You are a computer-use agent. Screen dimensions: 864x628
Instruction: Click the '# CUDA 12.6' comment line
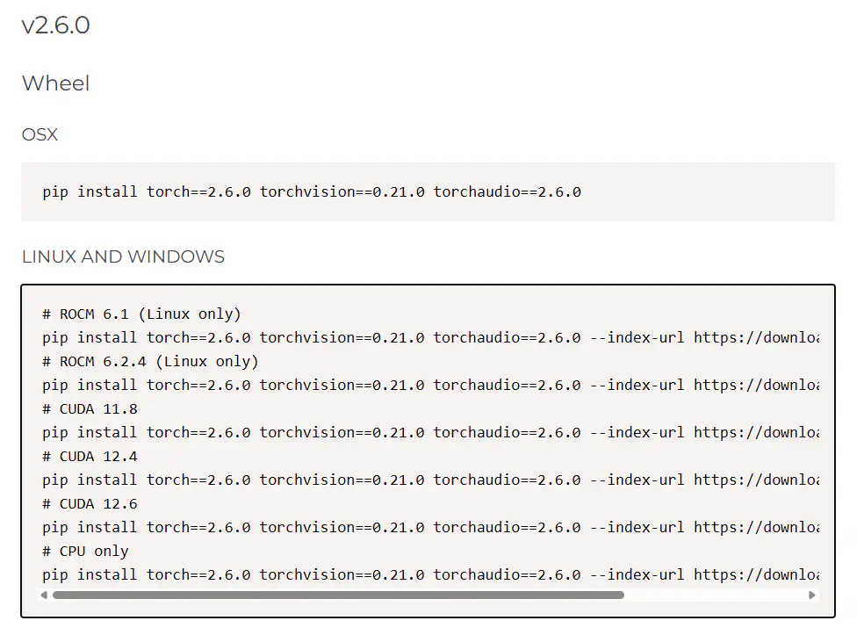tap(90, 503)
